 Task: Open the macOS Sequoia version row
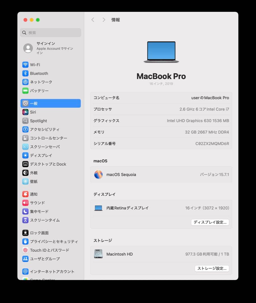point(161,175)
